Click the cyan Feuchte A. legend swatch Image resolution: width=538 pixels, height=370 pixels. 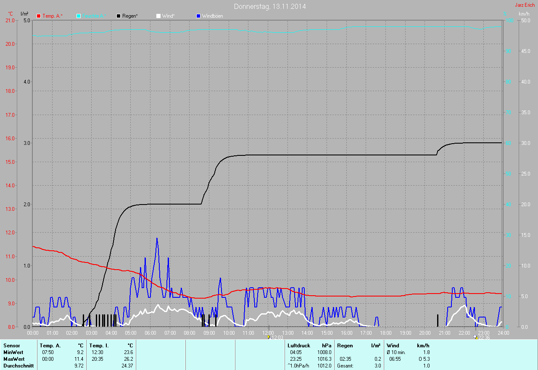tap(79, 16)
